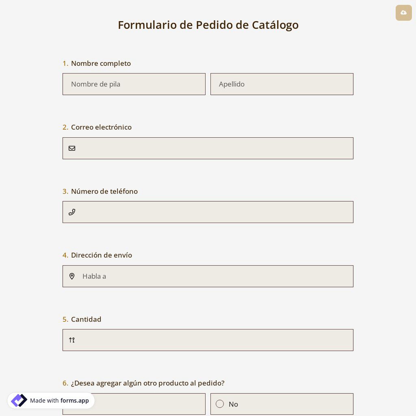The image size is (416, 416).
Task: Click the phone handset icon
Action: tap(72, 212)
